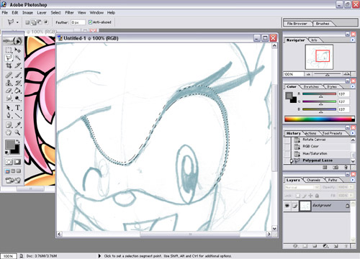The width and height of the screenshot is (360, 259).
Task: Select the Dodge tool
Action: [x=18, y=98]
